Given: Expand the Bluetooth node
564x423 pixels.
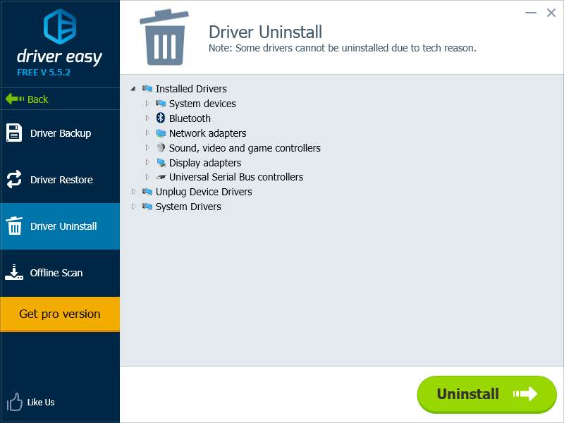Looking at the screenshot, I should coord(147,118).
